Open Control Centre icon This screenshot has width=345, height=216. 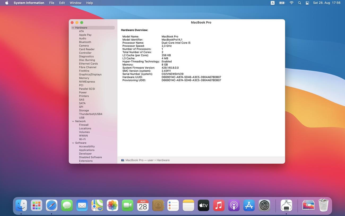tap(307, 3)
